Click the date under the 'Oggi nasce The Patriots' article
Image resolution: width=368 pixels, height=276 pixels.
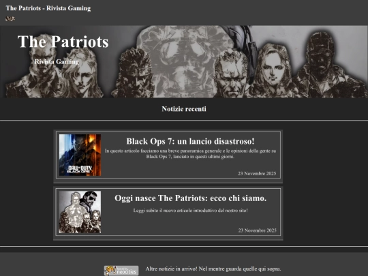coord(257,230)
